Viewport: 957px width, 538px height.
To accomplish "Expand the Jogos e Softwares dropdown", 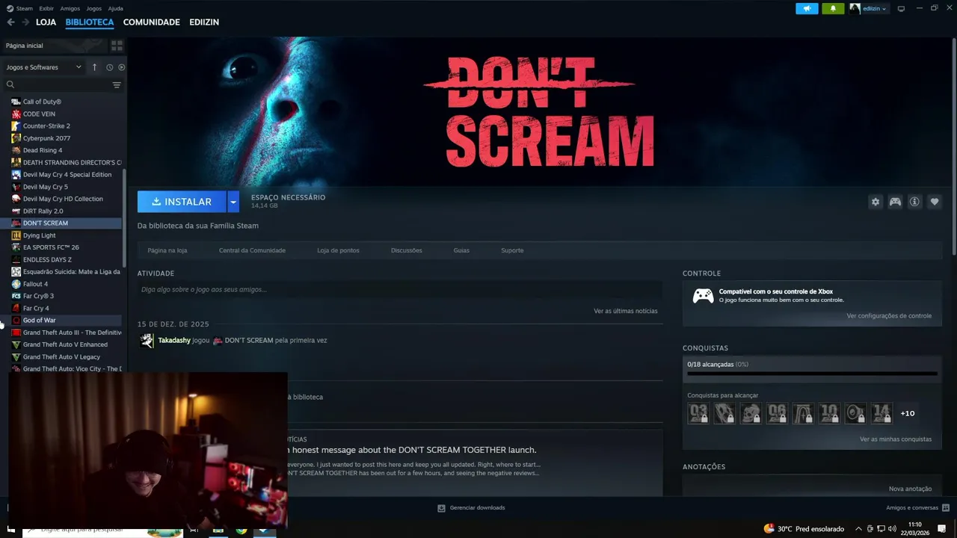I will (x=44, y=67).
